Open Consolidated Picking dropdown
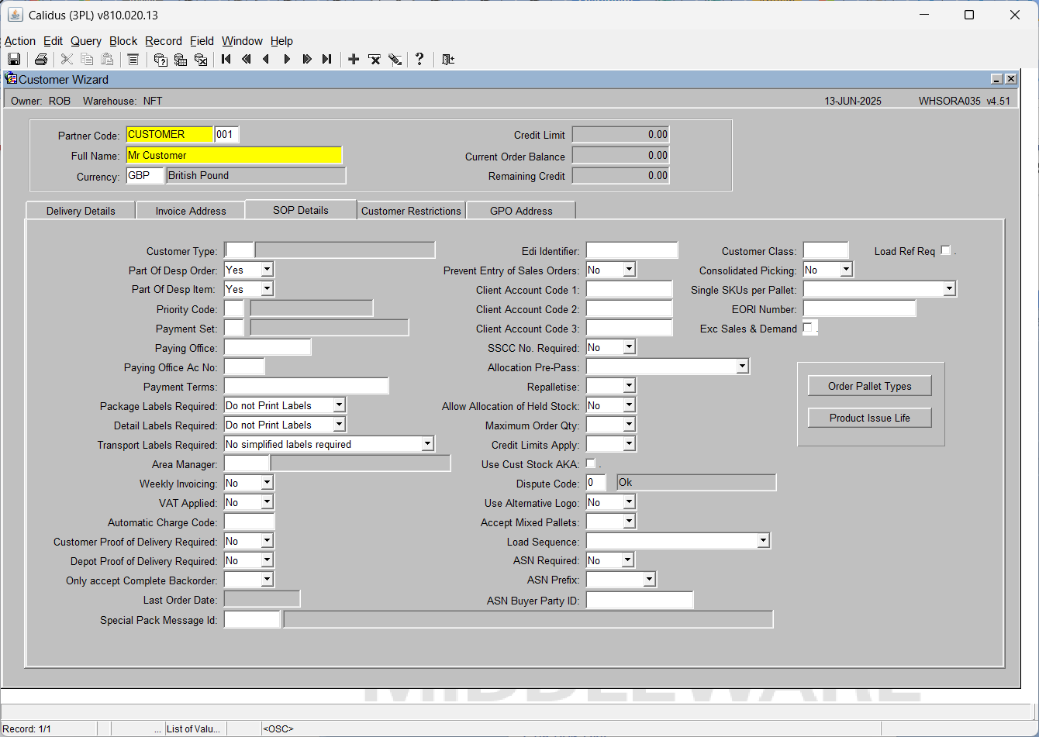Screen dimensions: 1039x737 click(x=846, y=270)
